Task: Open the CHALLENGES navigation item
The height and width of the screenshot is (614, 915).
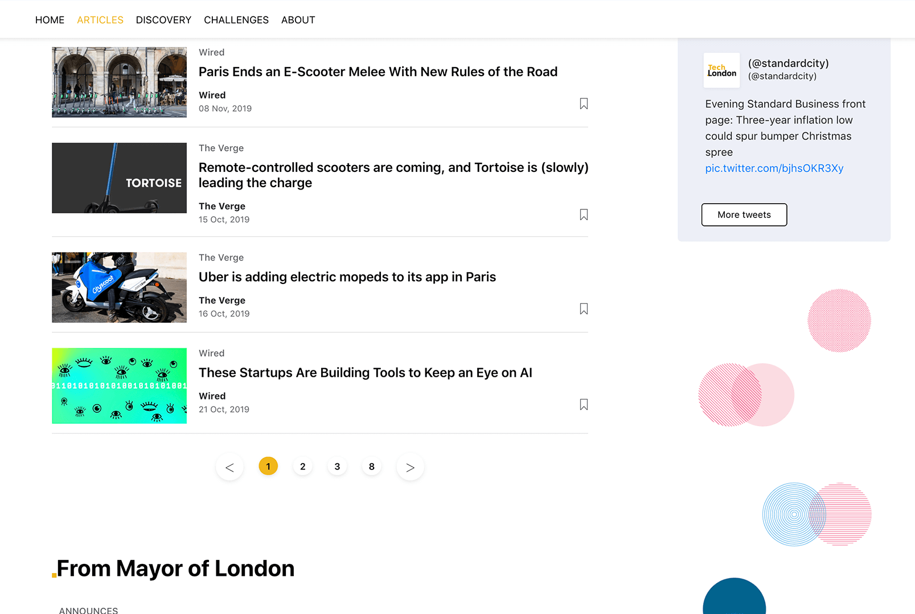Action: tap(236, 20)
